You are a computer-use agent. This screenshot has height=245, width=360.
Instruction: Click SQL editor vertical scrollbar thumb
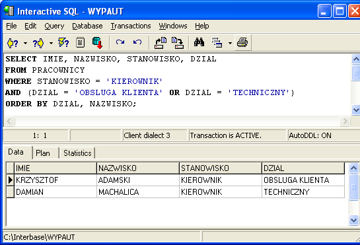[356, 73]
